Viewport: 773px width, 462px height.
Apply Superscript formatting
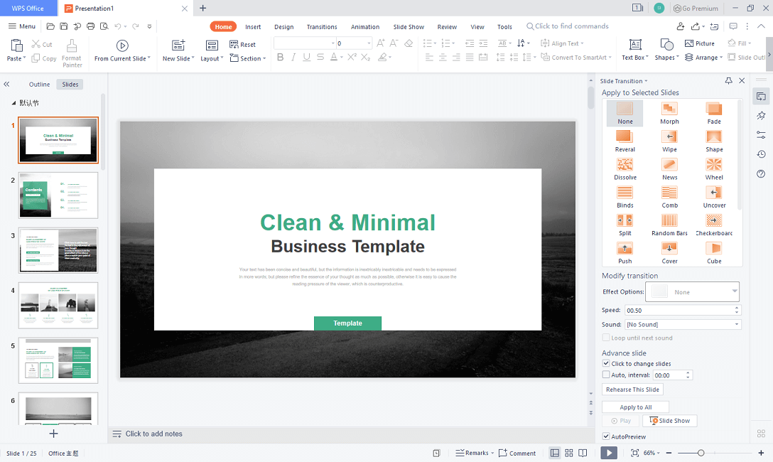point(352,57)
